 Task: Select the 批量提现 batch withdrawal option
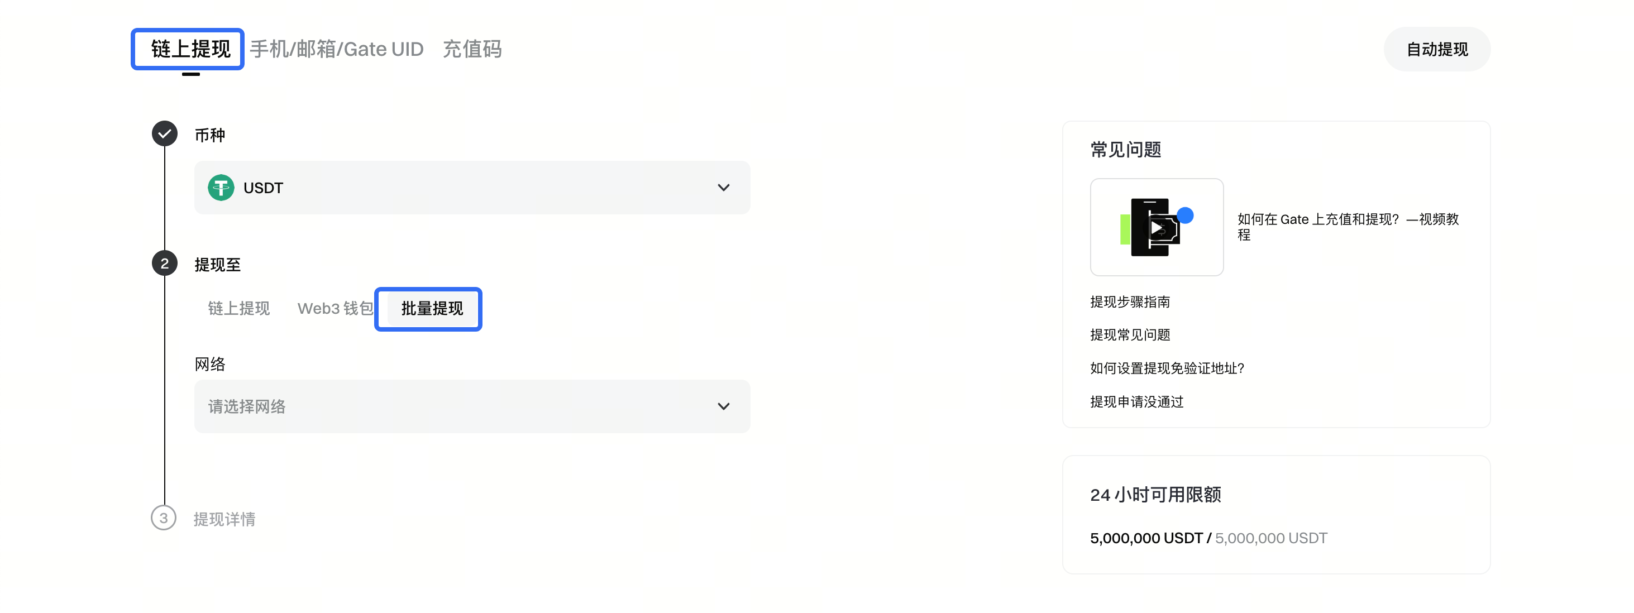click(x=432, y=309)
